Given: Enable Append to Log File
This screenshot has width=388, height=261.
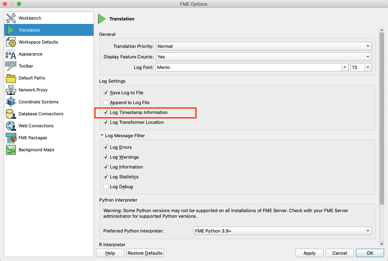Looking at the screenshot, I should pos(106,102).
